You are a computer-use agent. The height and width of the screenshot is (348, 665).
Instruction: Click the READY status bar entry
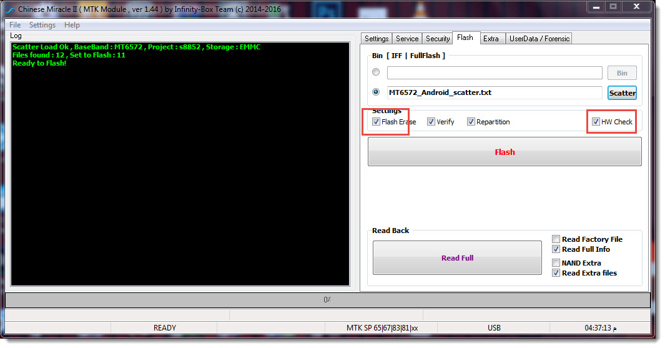[x=165, y=328]
